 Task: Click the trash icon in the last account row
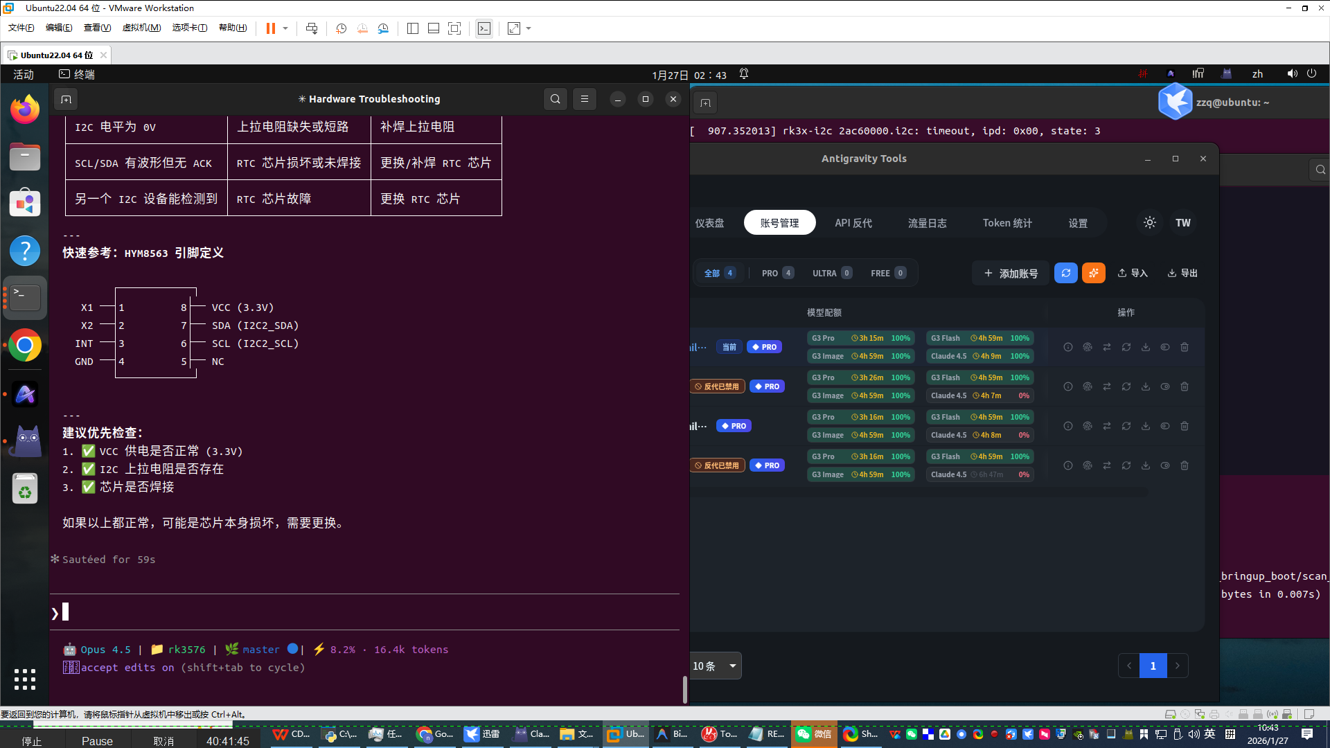pos(1184,465)
